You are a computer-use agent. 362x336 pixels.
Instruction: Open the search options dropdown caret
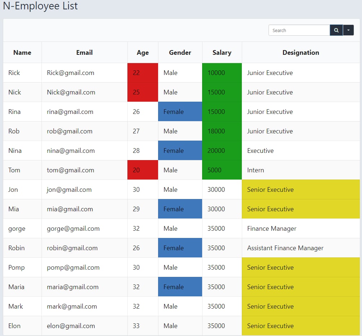[348, 30]
